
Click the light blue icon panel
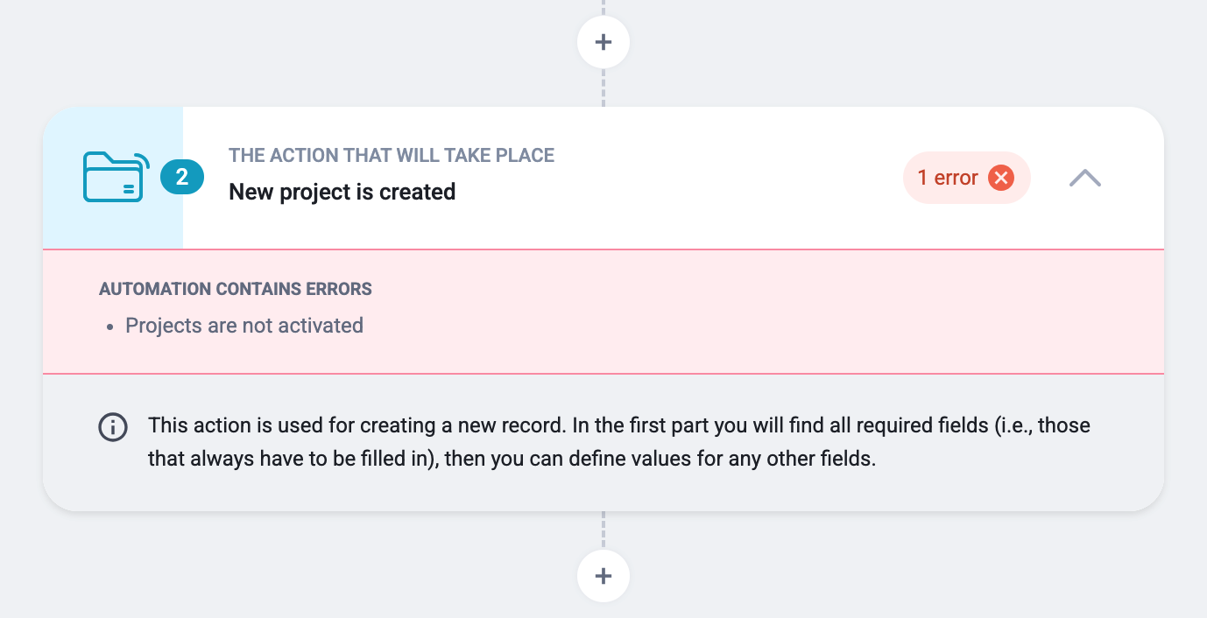(x=113, y=178)
